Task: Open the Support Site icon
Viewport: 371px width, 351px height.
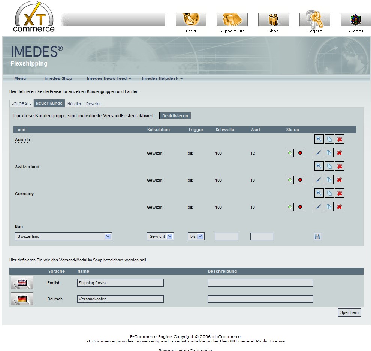Action: [232, 19]
